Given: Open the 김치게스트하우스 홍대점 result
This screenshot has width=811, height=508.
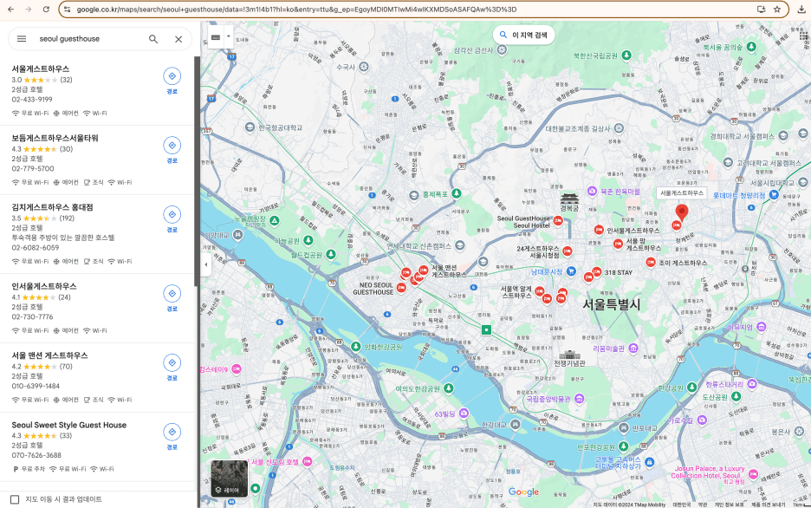Looking at the screenshot, I should 52,207.
